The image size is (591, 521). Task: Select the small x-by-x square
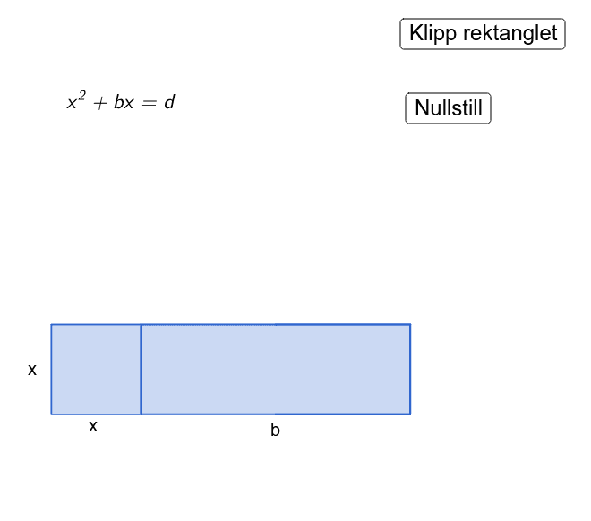[96, 369]
